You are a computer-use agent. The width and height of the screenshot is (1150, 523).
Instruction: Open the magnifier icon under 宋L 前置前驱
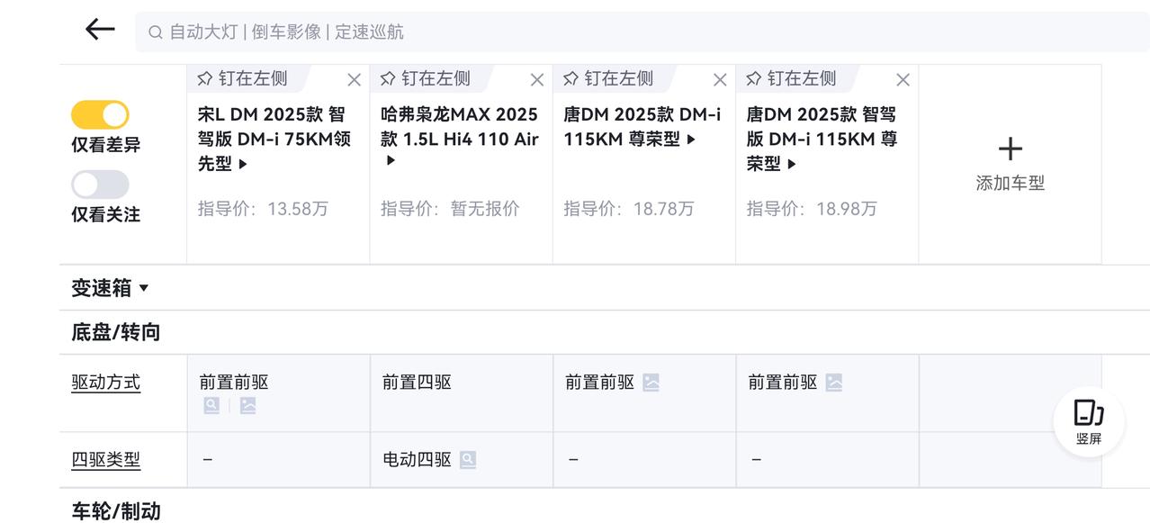pos(211,406)
